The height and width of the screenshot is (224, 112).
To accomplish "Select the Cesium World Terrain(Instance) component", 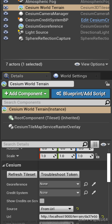I will point(56,109).
